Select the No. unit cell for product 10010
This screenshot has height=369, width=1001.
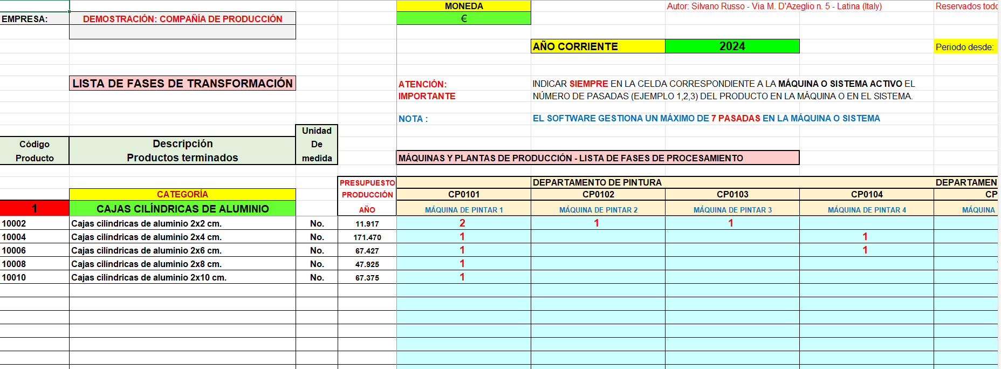[x=317, y=277]
